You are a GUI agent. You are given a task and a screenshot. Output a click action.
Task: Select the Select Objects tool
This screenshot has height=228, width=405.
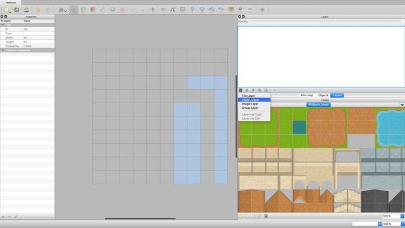[163, 10]
